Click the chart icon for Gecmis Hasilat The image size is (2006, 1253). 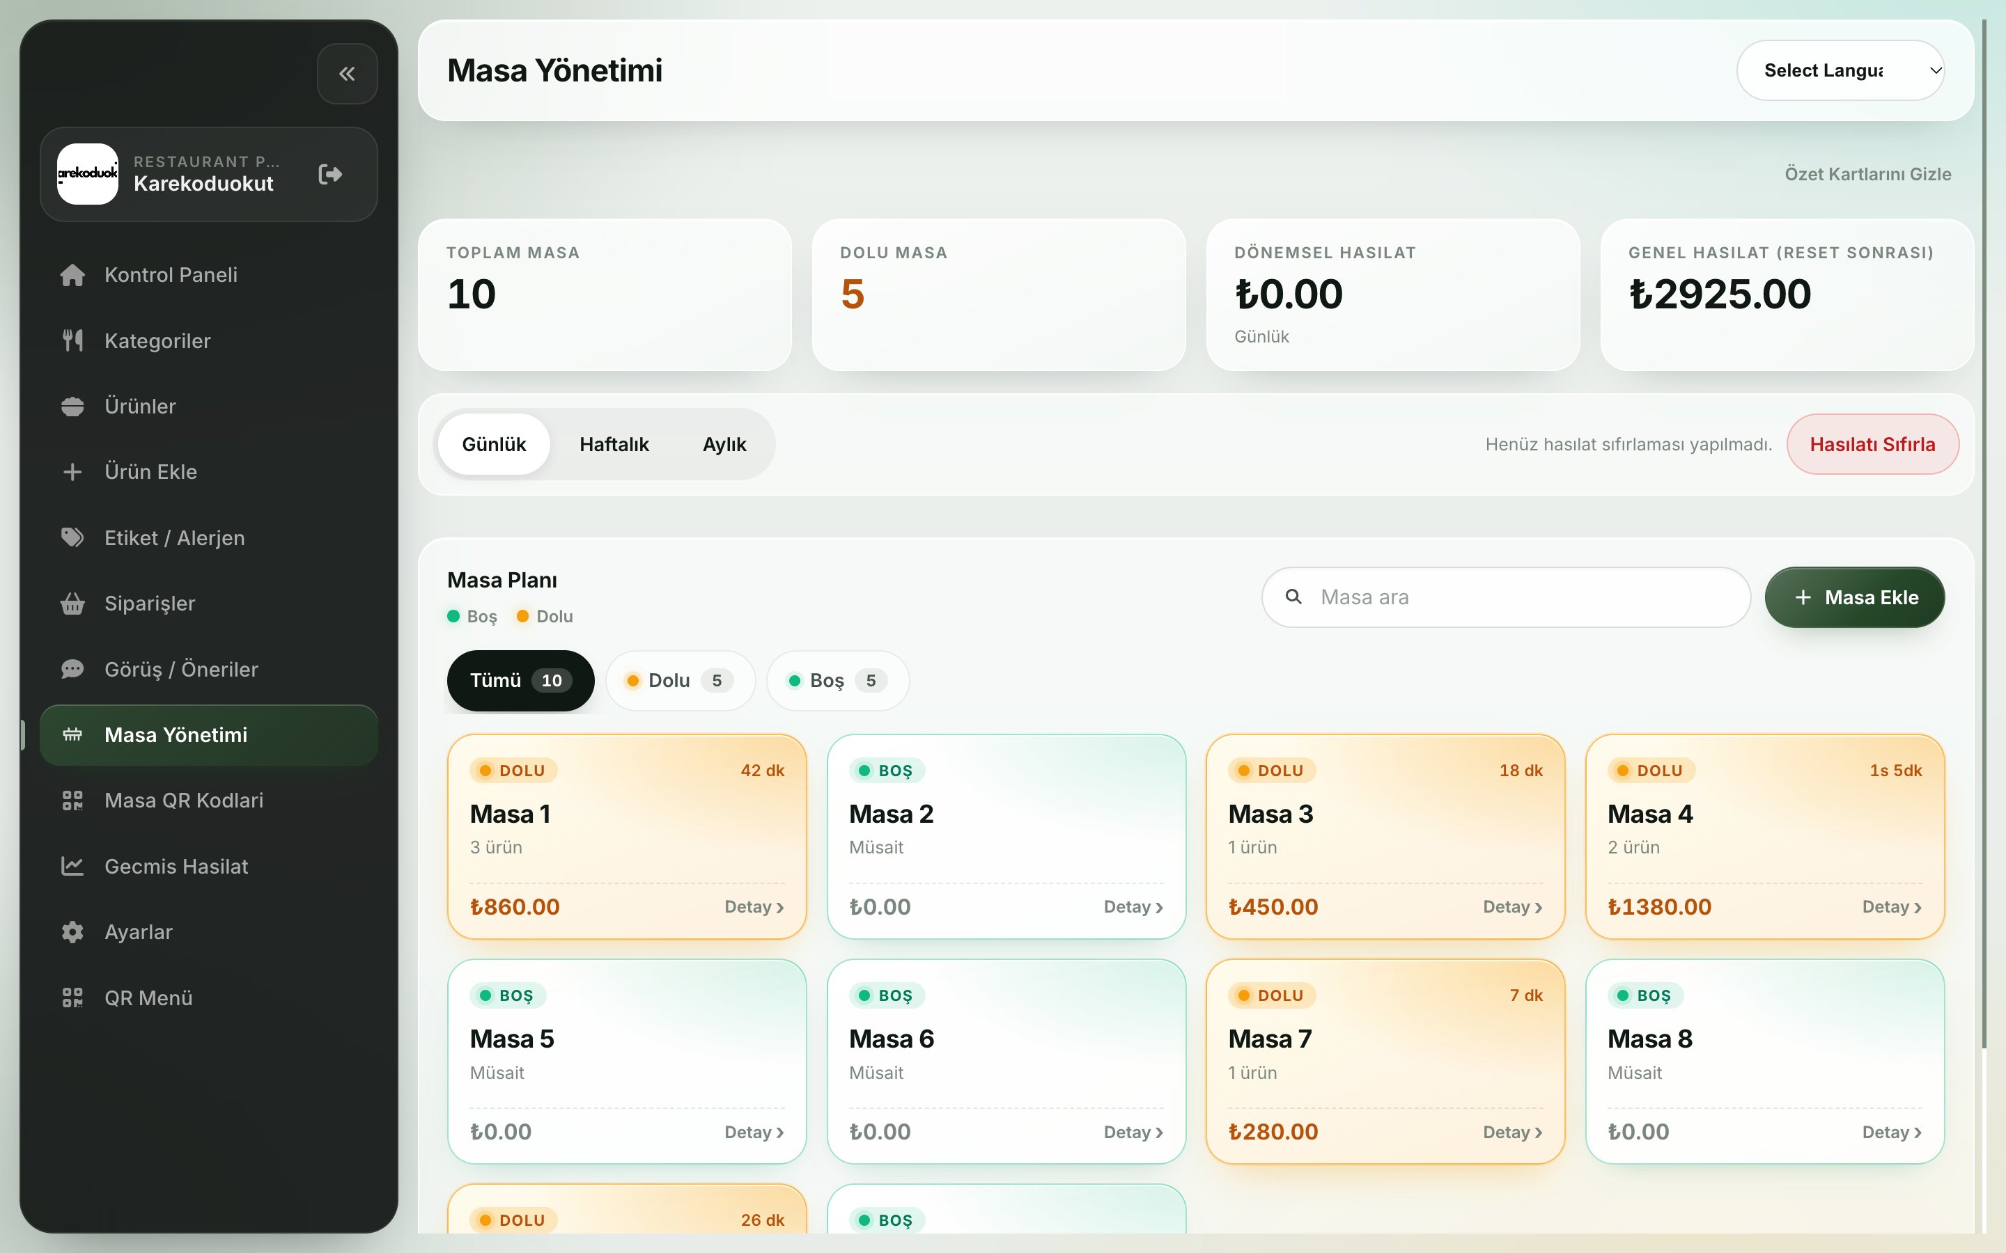[x=73, y=866]
